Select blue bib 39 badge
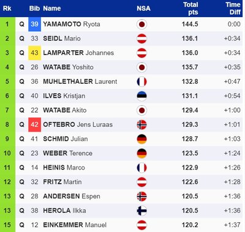The width and height of the screenshot is (245, 232). (34, 24)
